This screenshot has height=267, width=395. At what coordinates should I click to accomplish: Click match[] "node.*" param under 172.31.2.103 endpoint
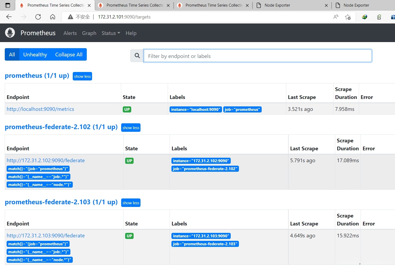click(x=40, y=260)
